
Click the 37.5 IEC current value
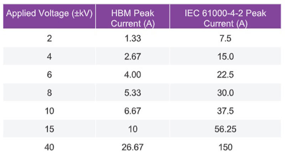(x=226, y=111)
